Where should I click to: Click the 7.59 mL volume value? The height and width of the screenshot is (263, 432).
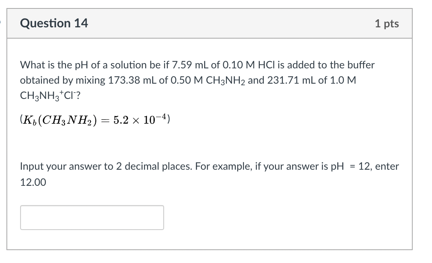pyautogui.click(x=190, y=65)
